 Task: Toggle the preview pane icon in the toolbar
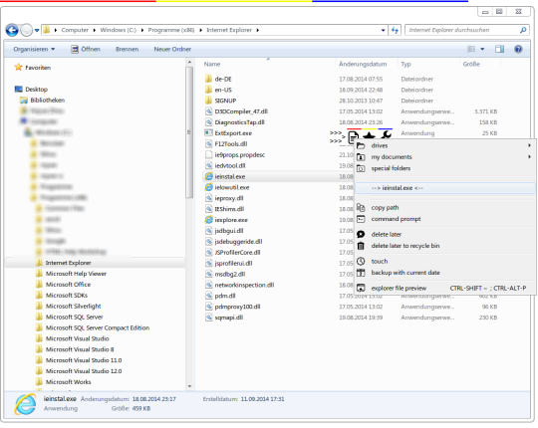click(499, 49)
